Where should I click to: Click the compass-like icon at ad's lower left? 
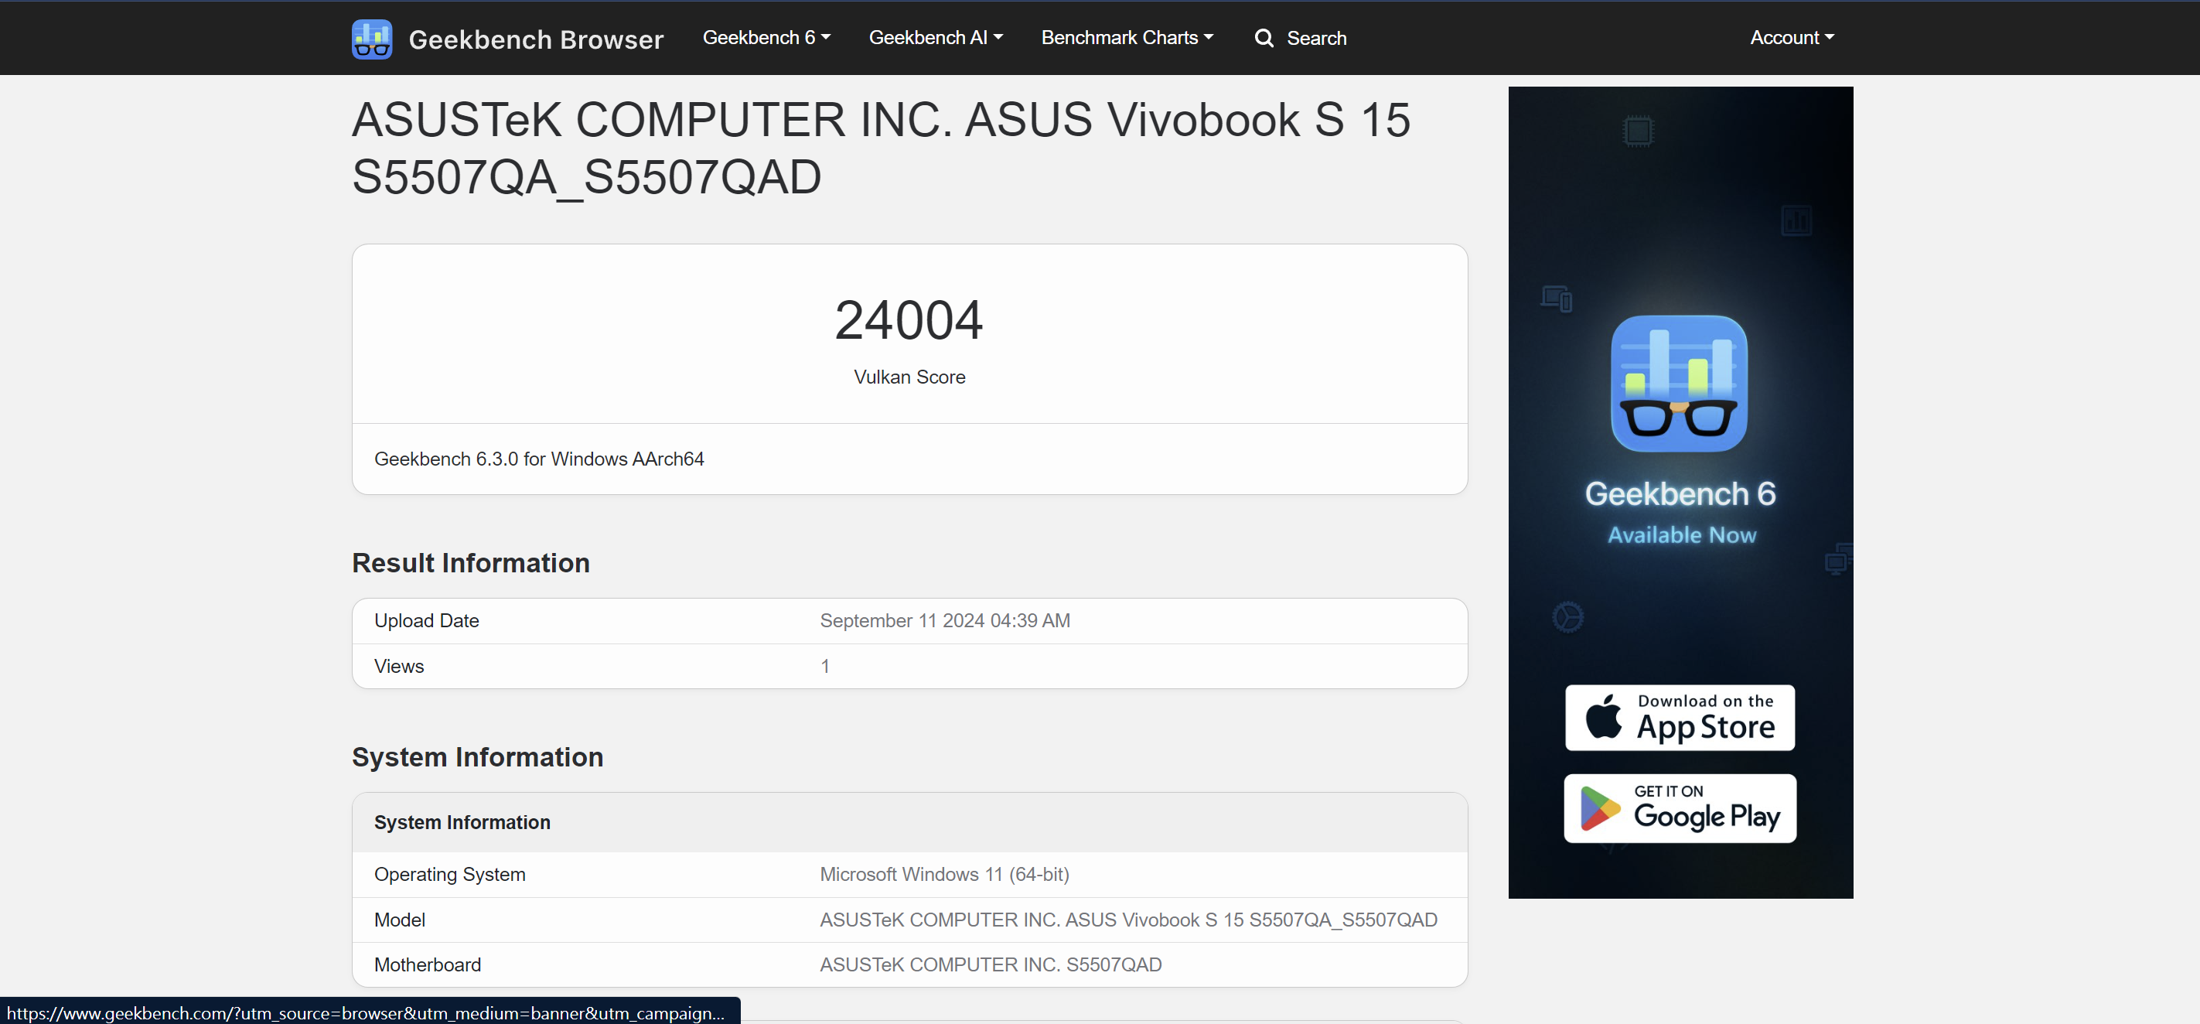[1567, 616]
